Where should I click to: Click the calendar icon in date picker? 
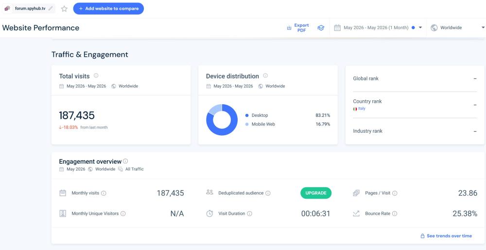(337, 28)
